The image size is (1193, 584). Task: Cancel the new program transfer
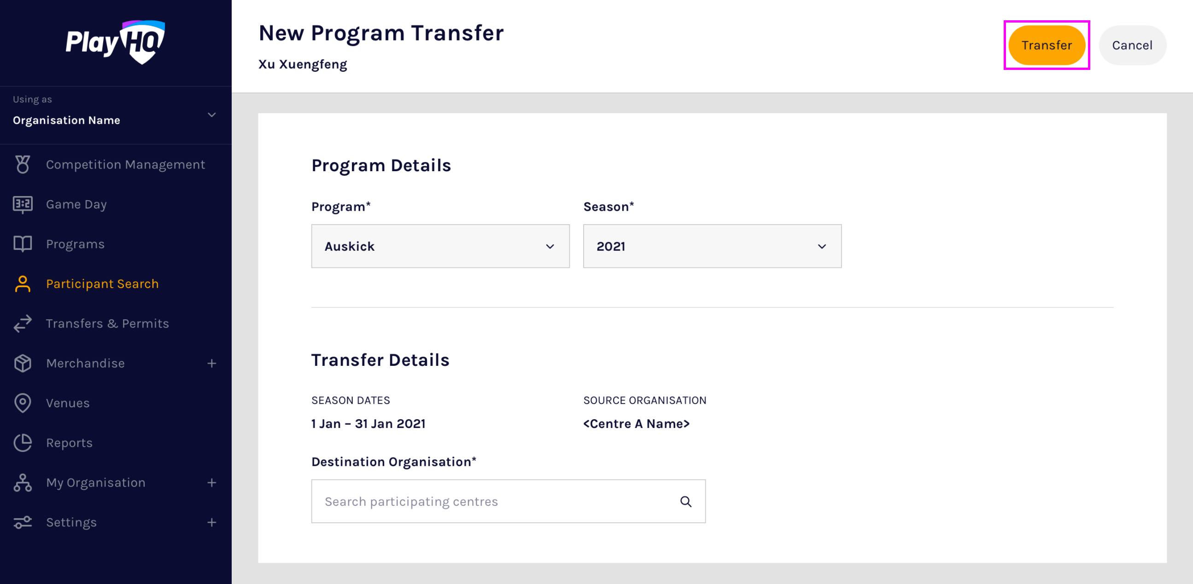point(1132,46)
